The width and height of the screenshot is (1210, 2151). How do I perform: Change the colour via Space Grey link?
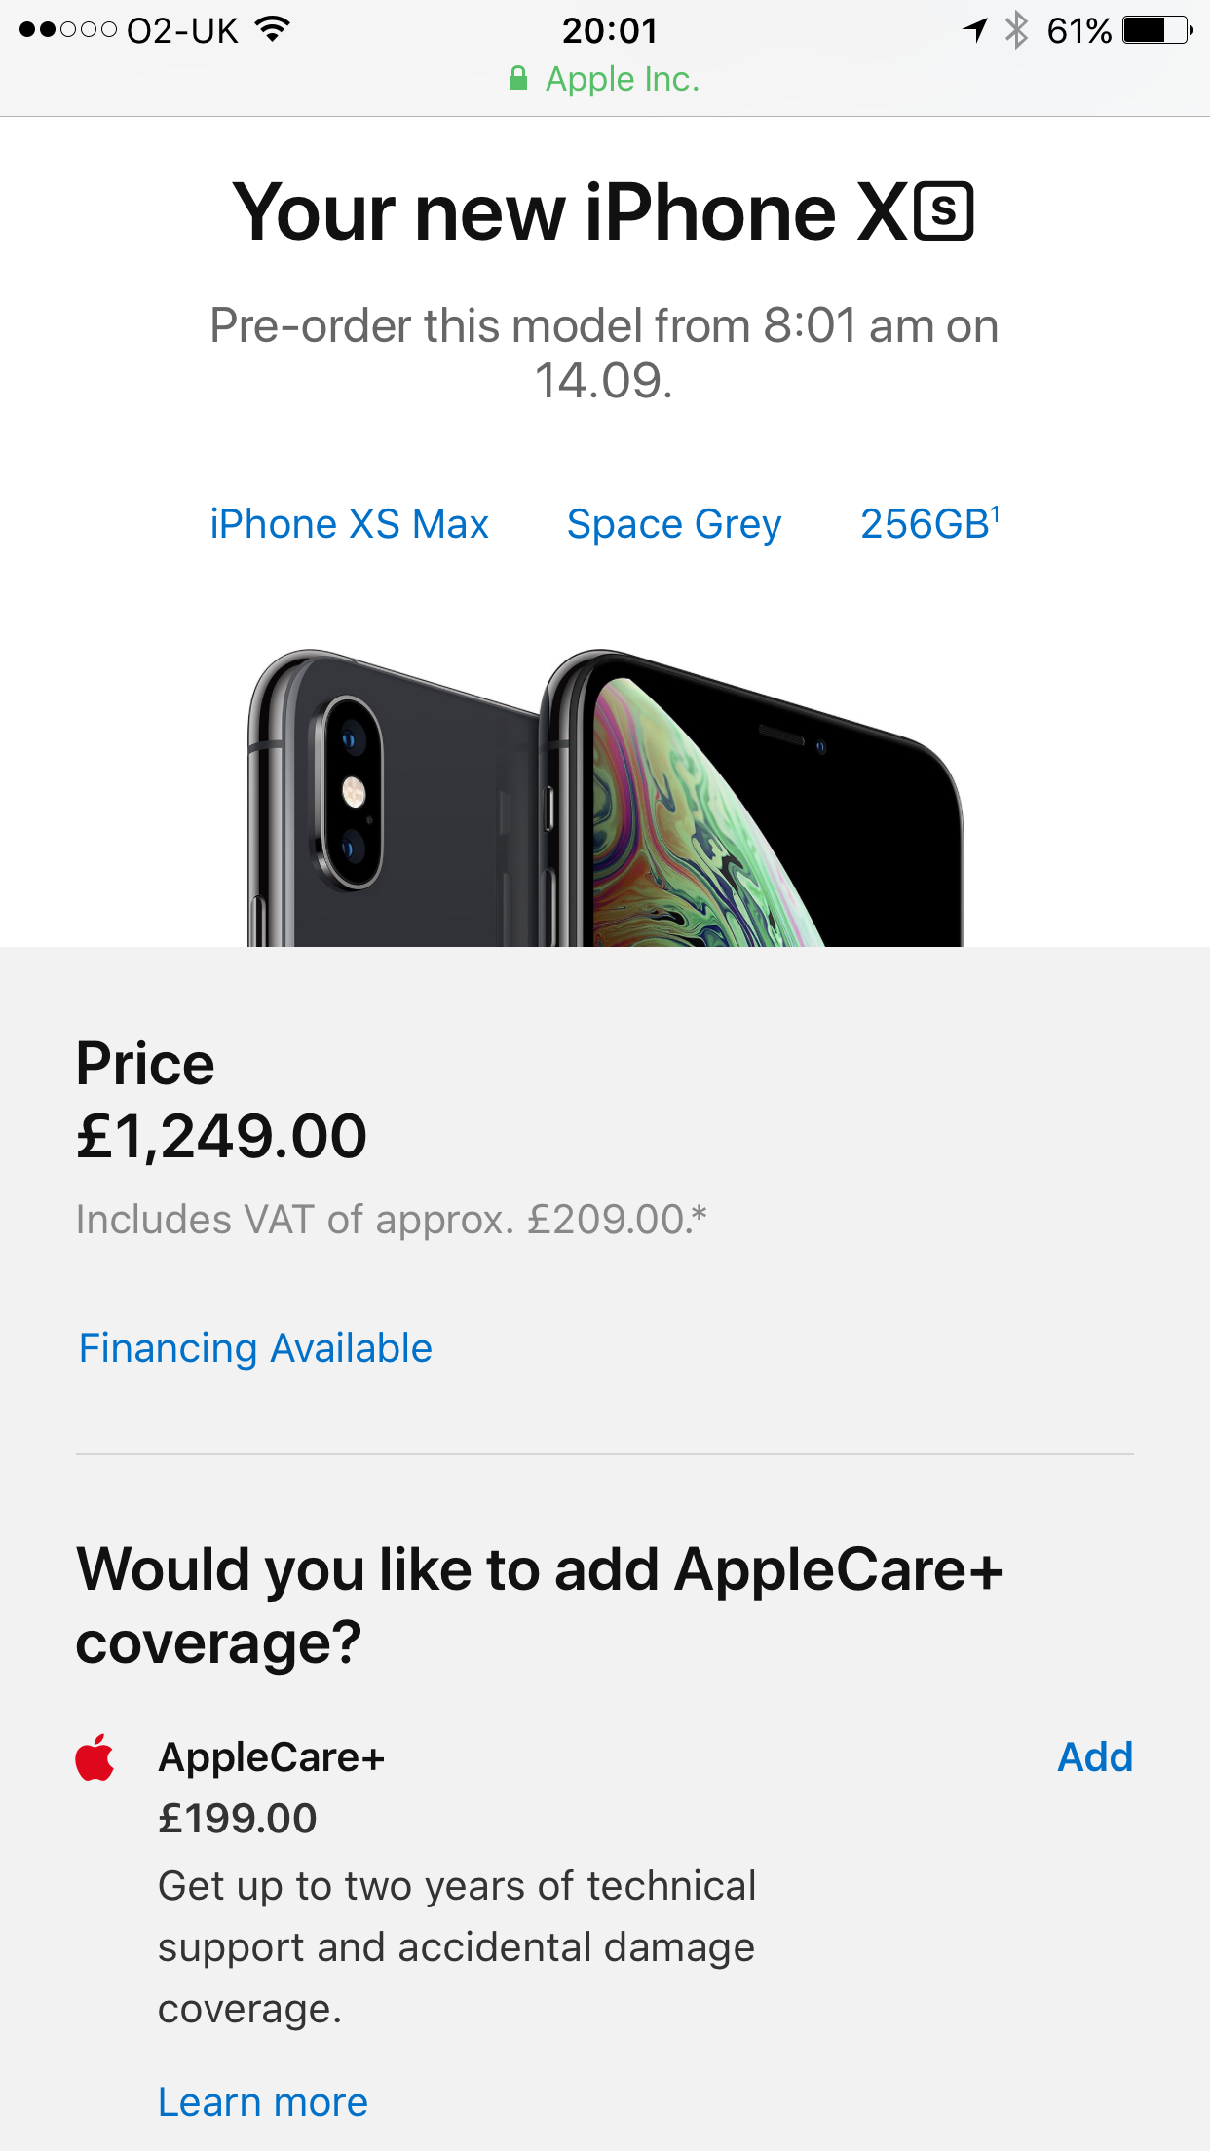click(x=674, y=524)
